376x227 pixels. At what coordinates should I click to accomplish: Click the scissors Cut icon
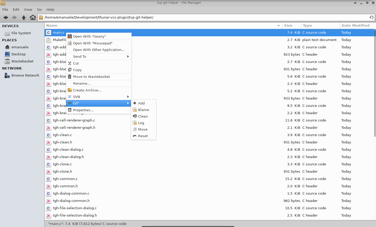[70, 63]
